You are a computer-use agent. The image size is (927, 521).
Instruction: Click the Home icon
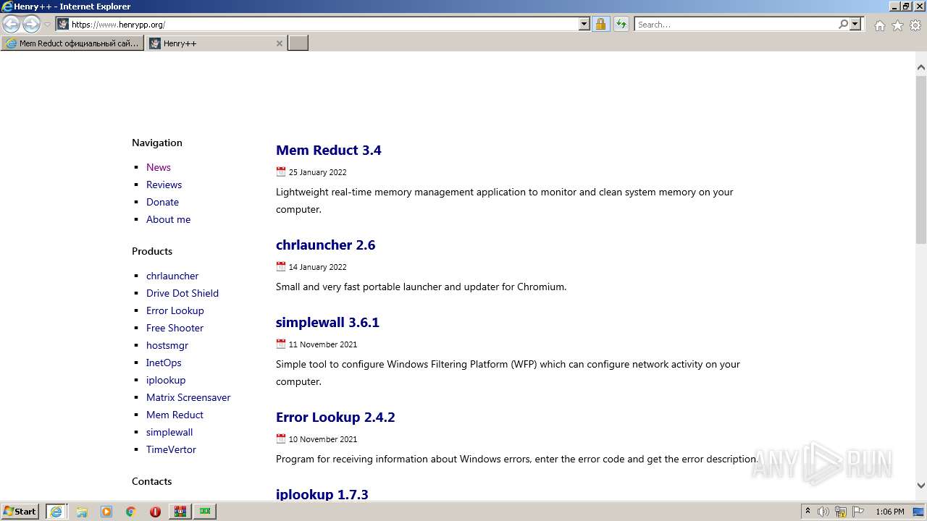coord(879,25)
